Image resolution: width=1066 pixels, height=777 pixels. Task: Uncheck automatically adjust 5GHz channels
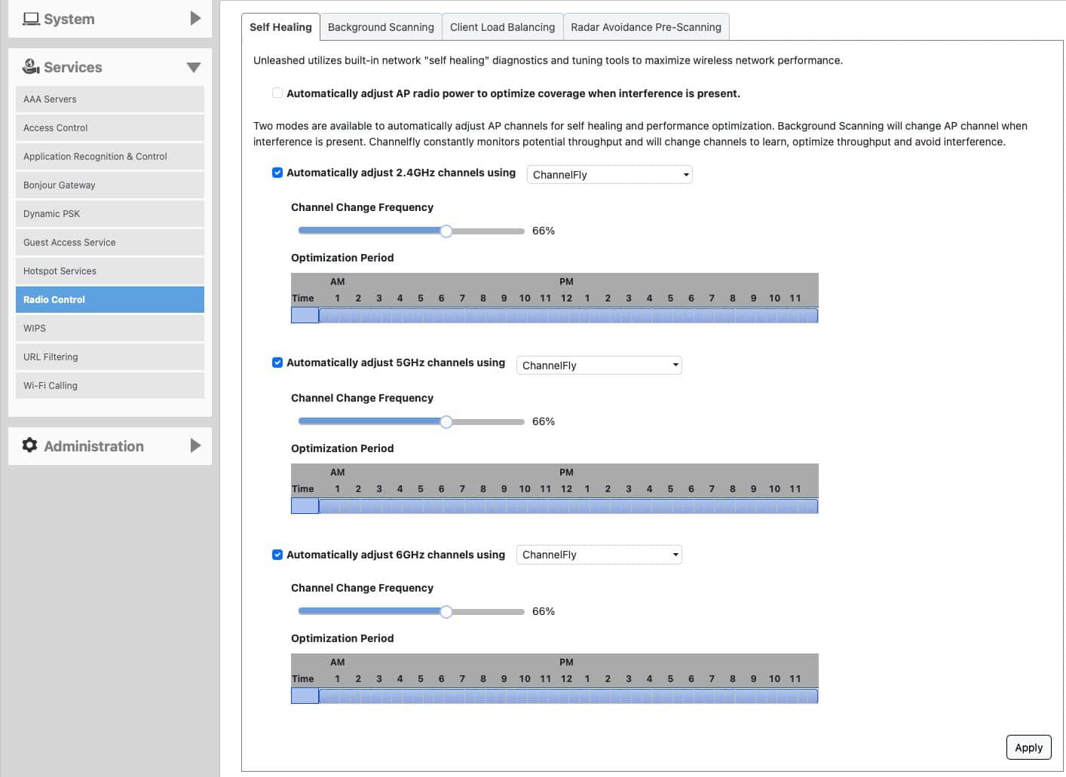pyautogui.click(x=277, y=362)
